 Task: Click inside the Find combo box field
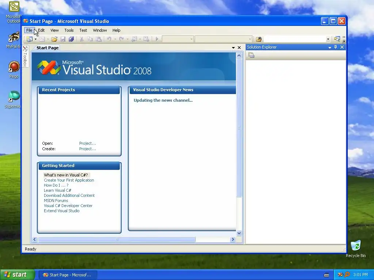(295, 39)
